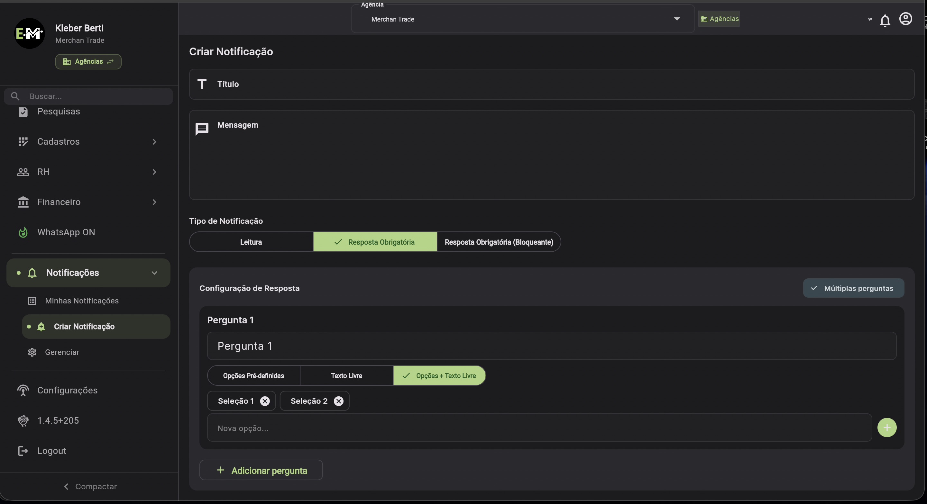Open WhatsApp ON from sidebar
This screenshot has width=927, height=504.
(x=66, y=232)
